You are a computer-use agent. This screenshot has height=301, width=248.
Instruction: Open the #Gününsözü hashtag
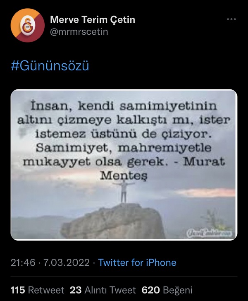(50, 66)
